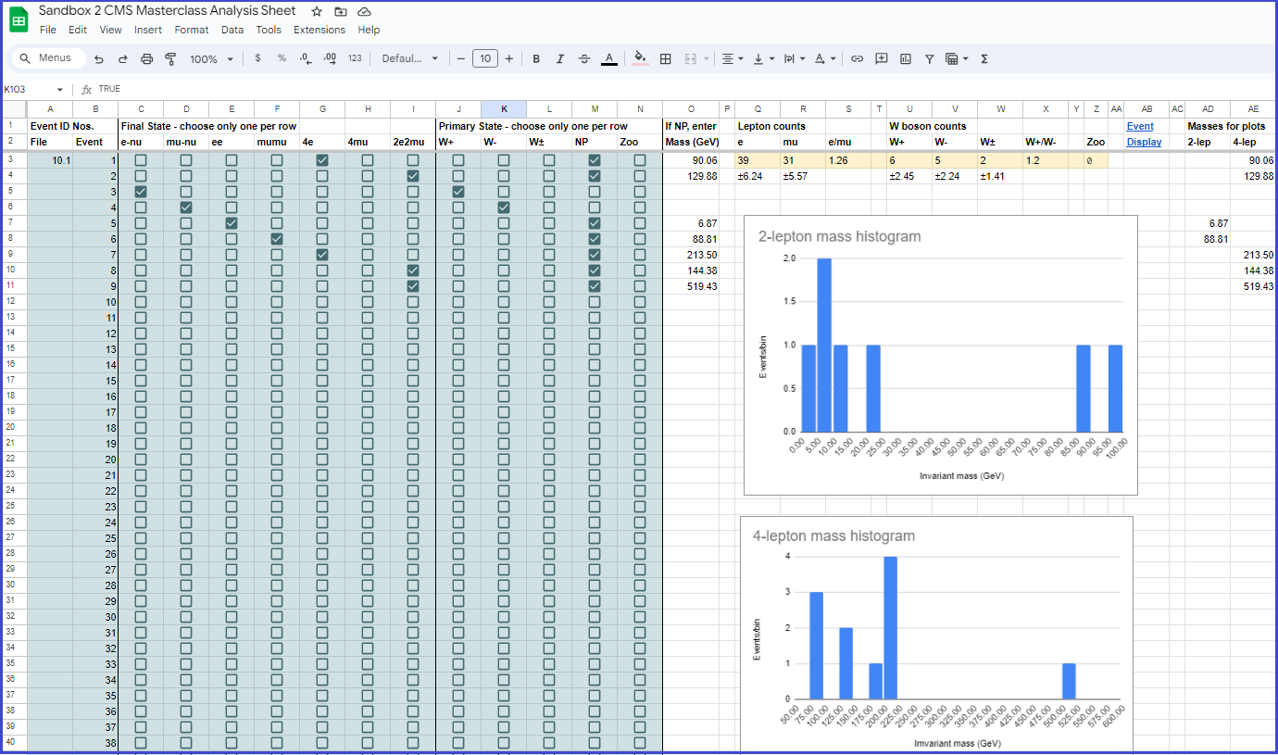Uncheck the 4e checkbox for event 1

tap(322, 160)
